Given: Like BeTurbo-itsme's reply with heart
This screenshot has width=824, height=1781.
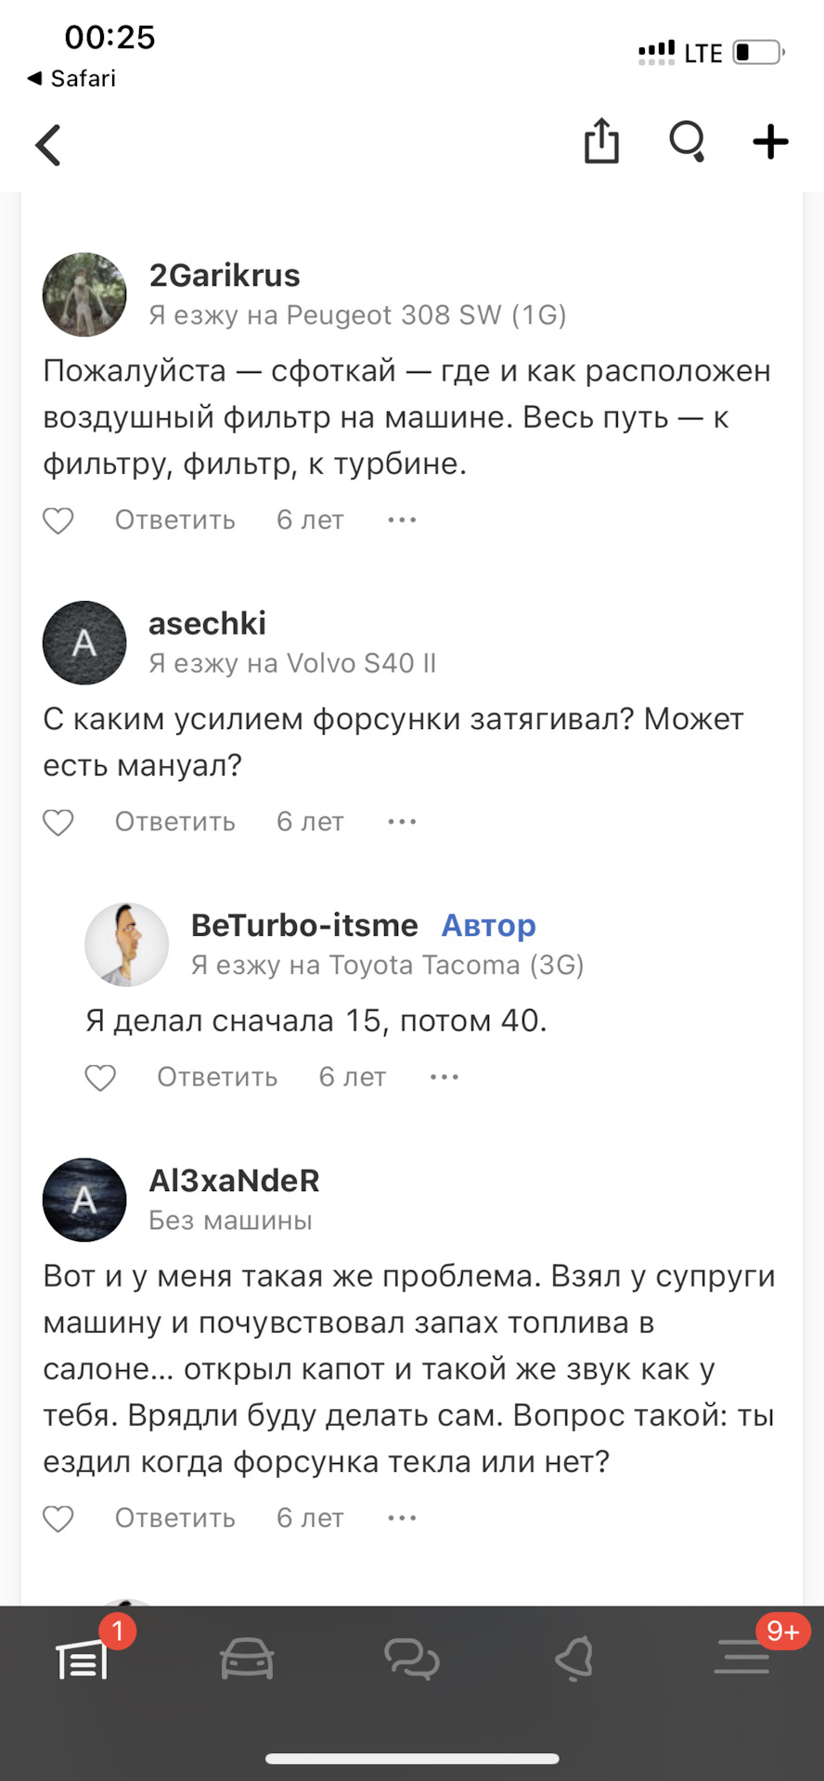Looking at the screenshot, I should point(100,1077).
